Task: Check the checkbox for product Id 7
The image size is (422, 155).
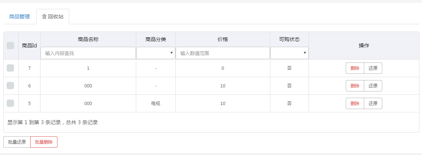Action: 10,68
